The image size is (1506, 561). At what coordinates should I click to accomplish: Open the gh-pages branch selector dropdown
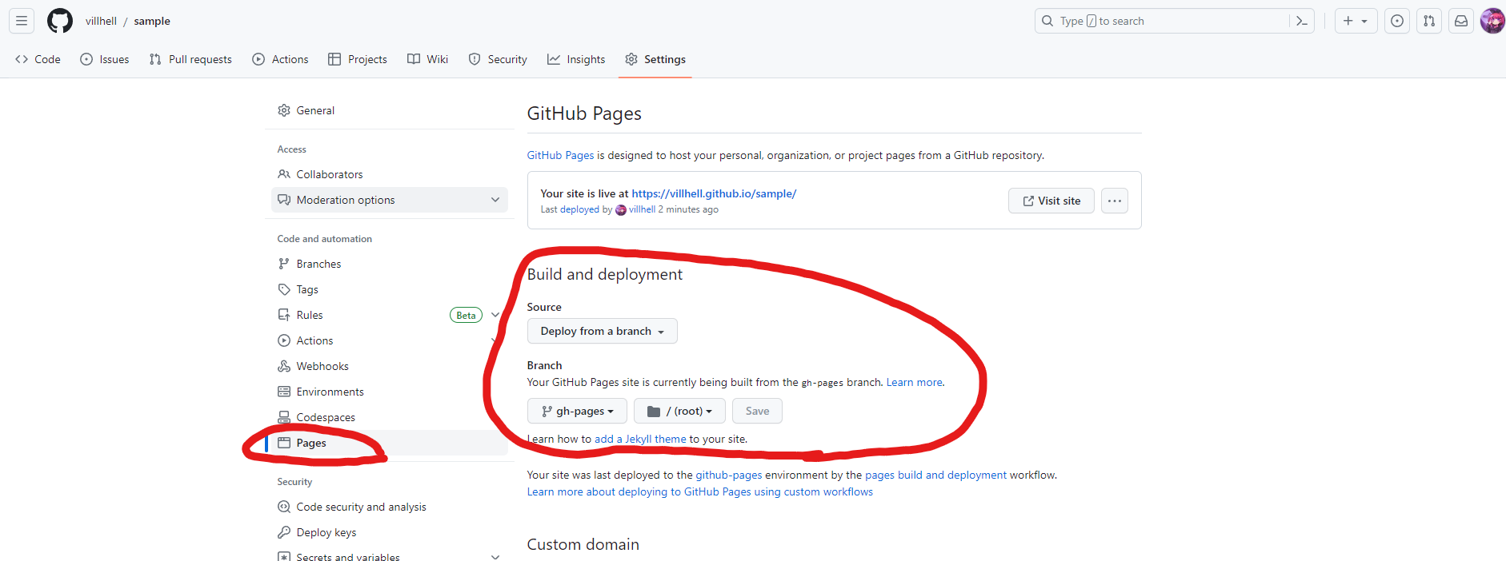click(577, 411)
